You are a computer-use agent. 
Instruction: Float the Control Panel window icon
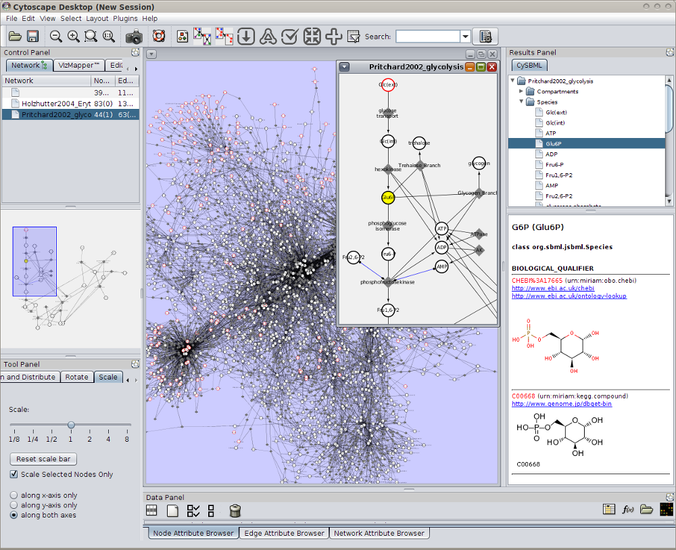coord(135,52)
